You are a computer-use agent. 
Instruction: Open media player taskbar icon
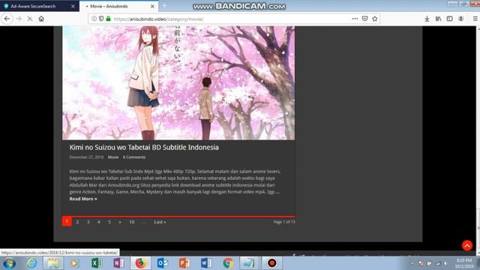pyautogui.click(x=73, y=263)
